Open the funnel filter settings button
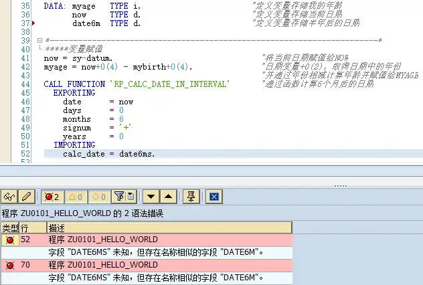This screenshot has width=423, height=285. pos(124,197)
